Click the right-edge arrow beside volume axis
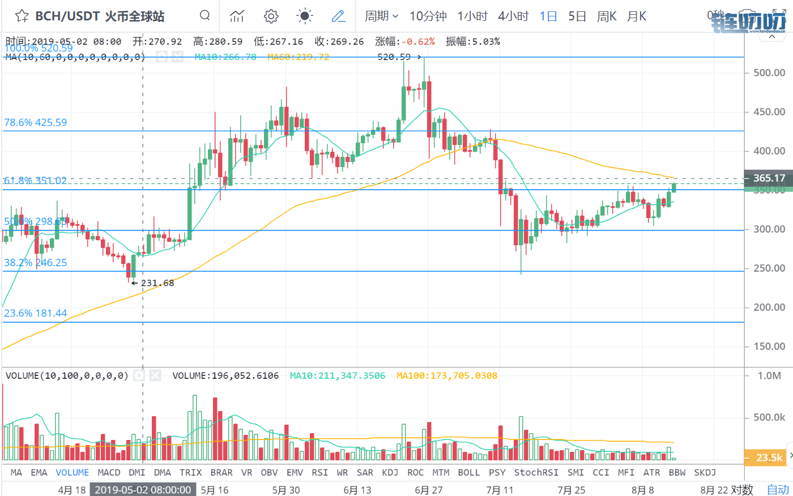 click(x=790, y=456)
